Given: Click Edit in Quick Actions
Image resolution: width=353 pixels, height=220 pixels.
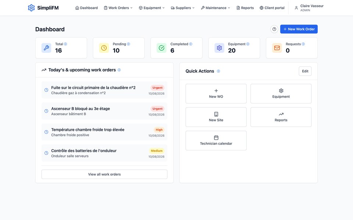Looking at the screenshot, I should pos(305,71).
